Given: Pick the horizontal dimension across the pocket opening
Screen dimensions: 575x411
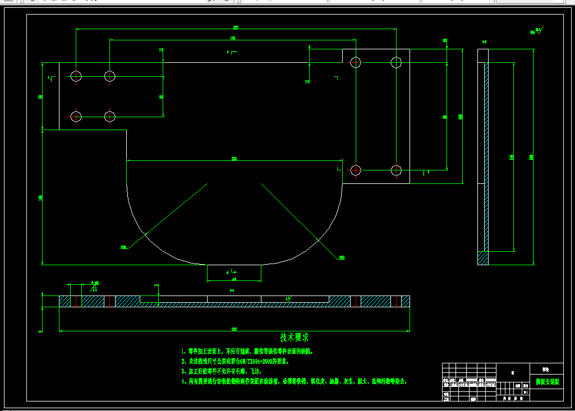Looking at the screenshot, I should pyautogui.click(x=234, y=159).
